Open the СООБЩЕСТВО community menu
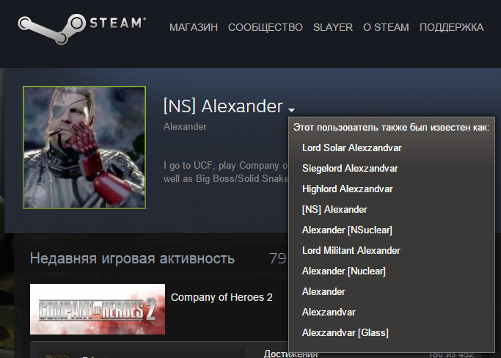The height and width of the screenshot is (358, 501). 266,27
